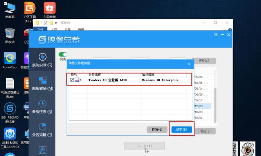261x156 pixels.
Task: Select the highlighted 12/03 row in background list
Action: click(x=203, y=106)
